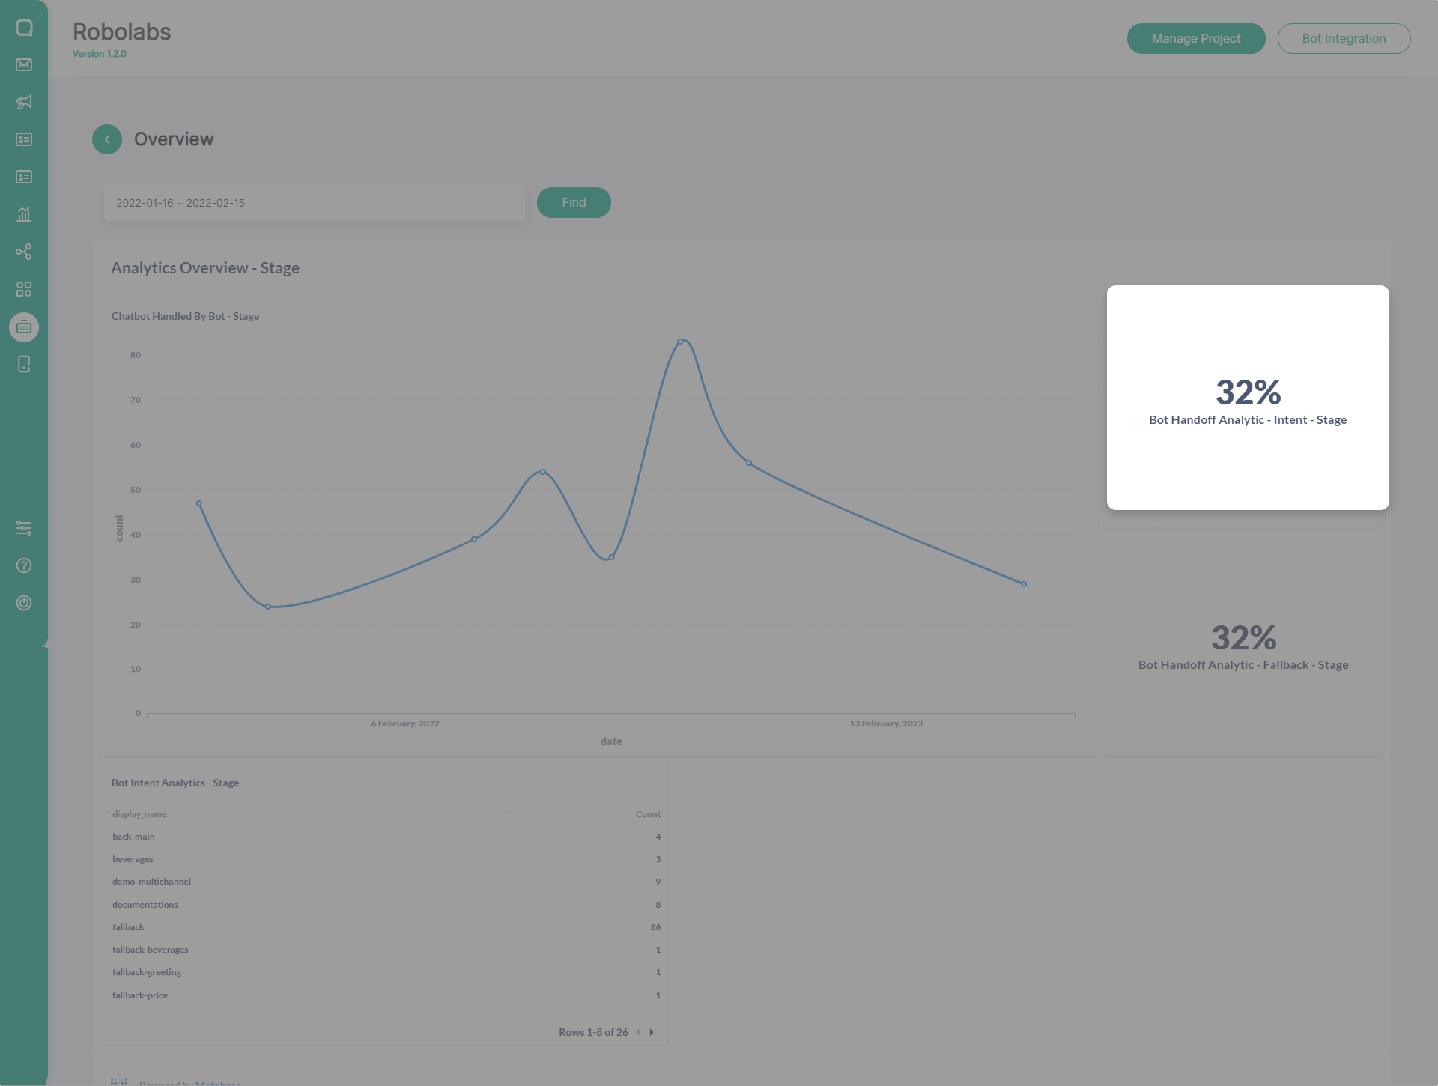Click the date range input field

314,203
